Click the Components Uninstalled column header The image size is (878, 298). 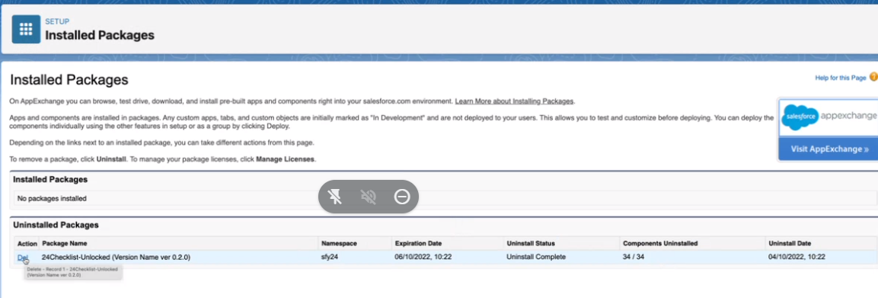(660, 244)
